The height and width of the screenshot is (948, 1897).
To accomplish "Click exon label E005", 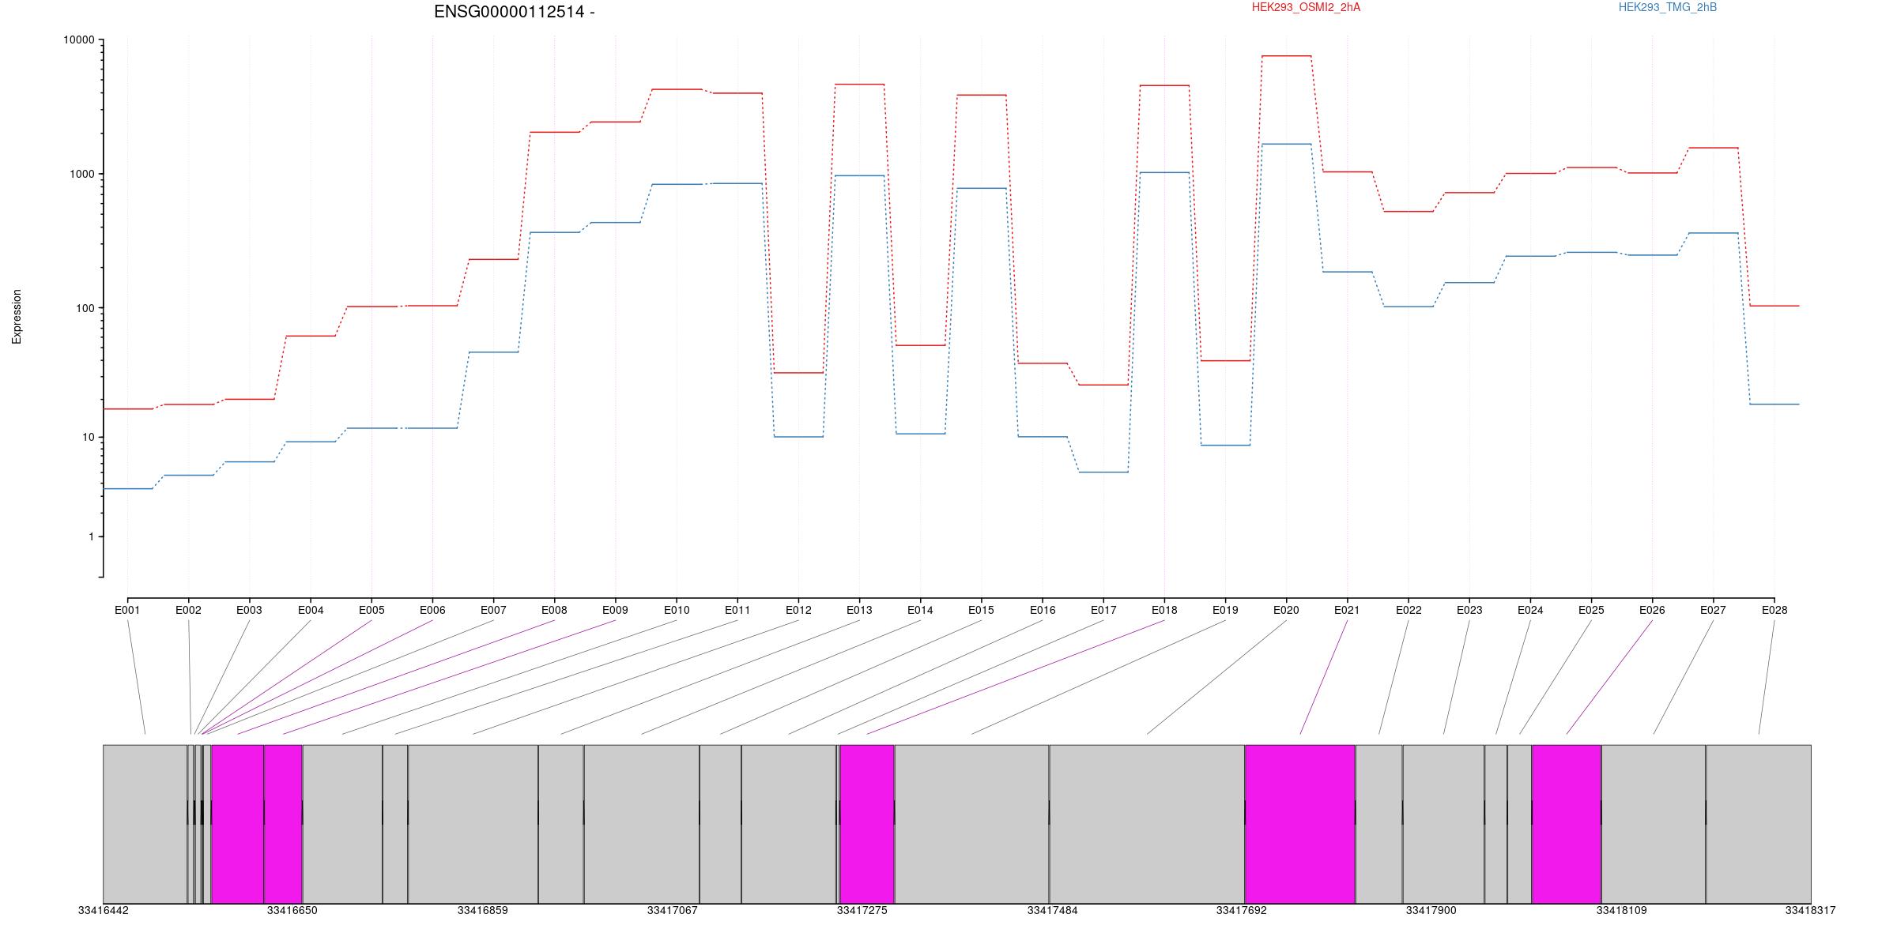I will 371,610.
